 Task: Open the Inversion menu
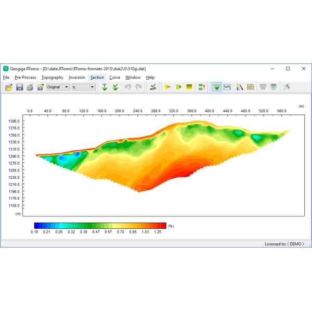click(x=76, y=77)
